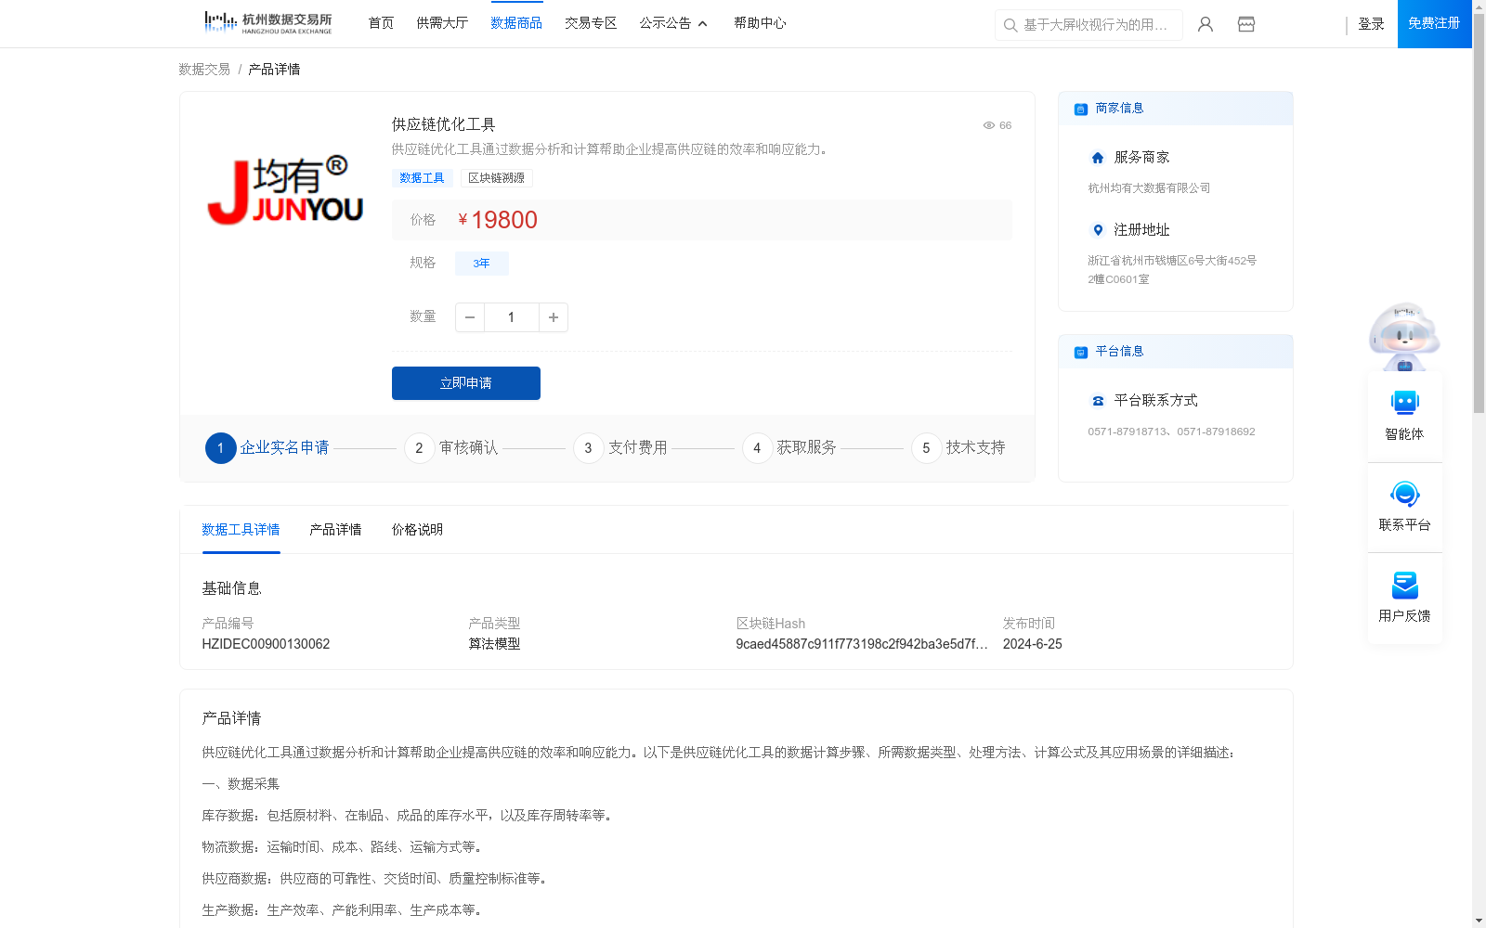Click step 4 获取服务

click(x=789, y=448)
